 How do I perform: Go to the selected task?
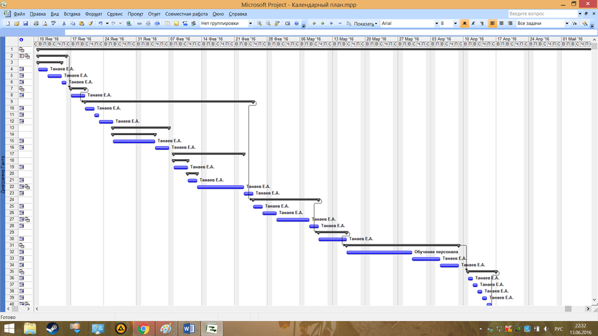pyautogui.click(x=277, y=24)
